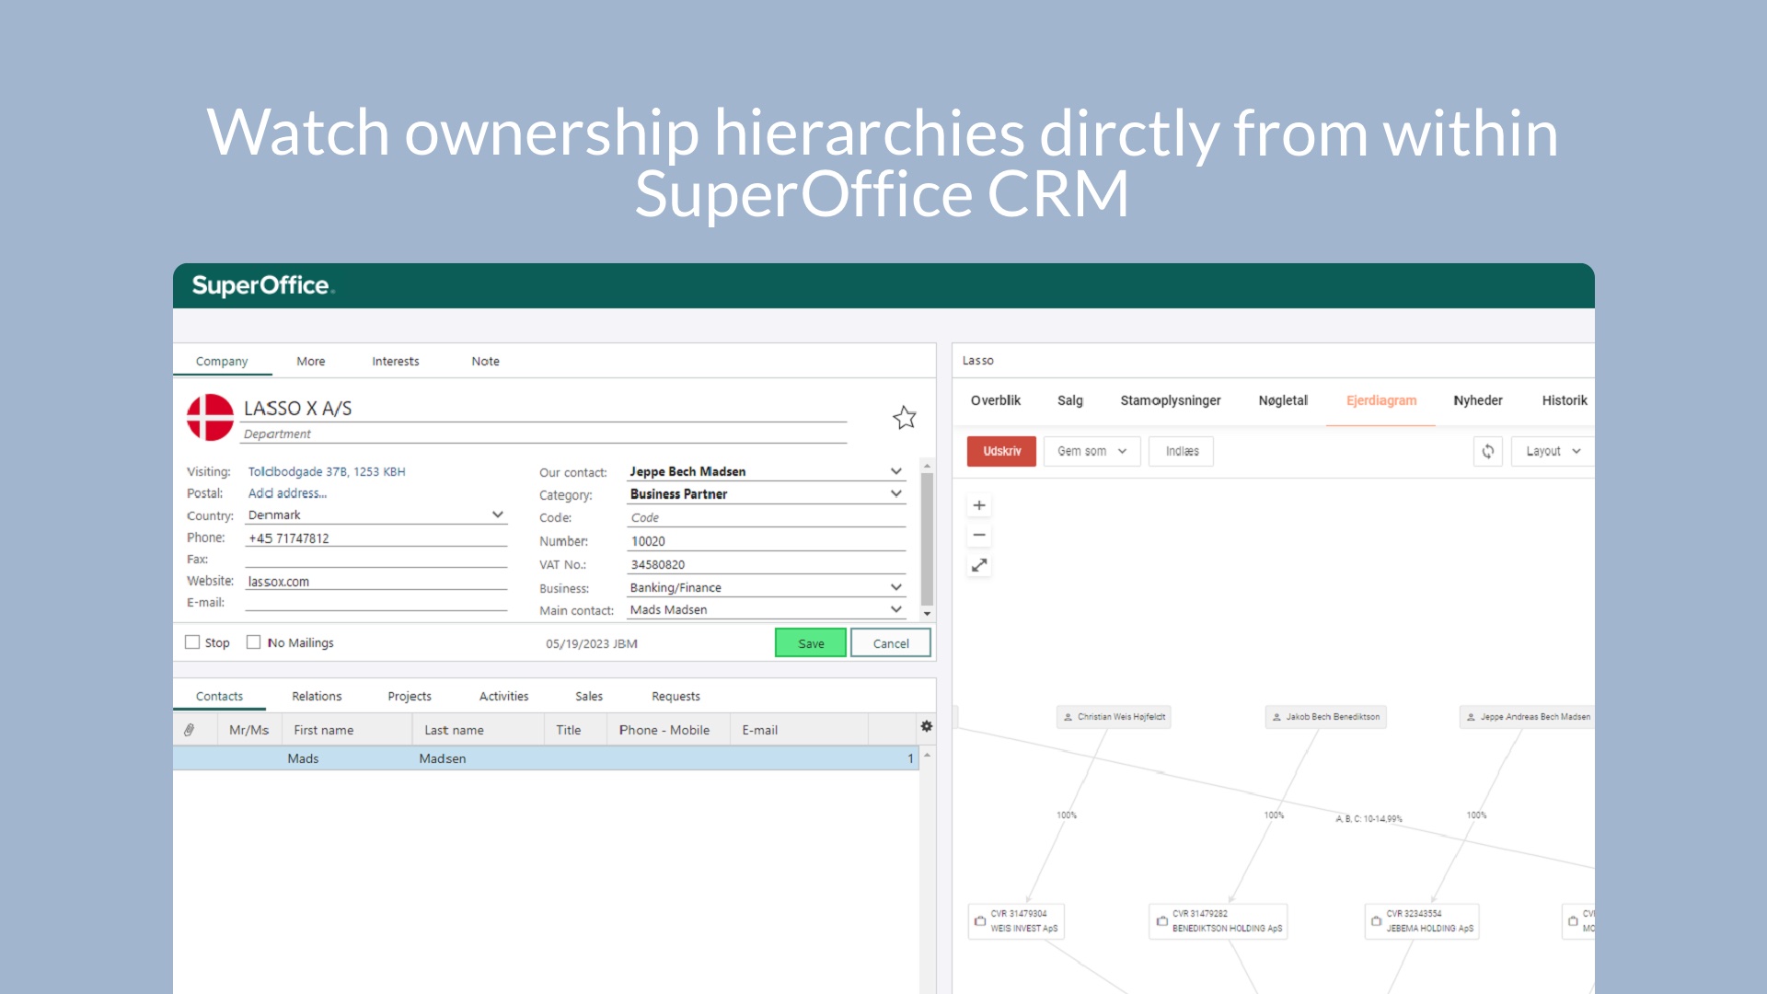
Task: Select the Ejerdiagram tab
Action: tap(1381, 400)
